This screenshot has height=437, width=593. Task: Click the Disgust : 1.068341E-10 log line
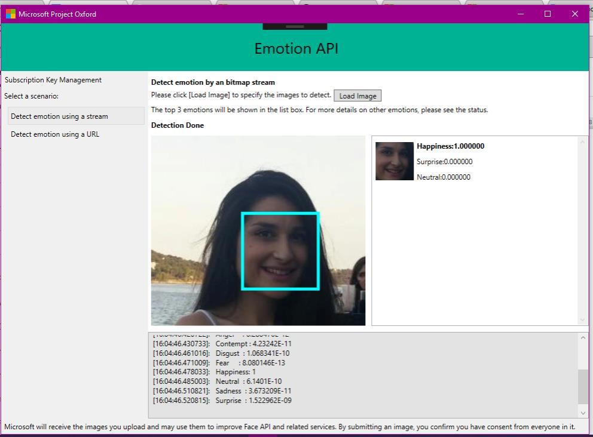(x=221, y=353)
